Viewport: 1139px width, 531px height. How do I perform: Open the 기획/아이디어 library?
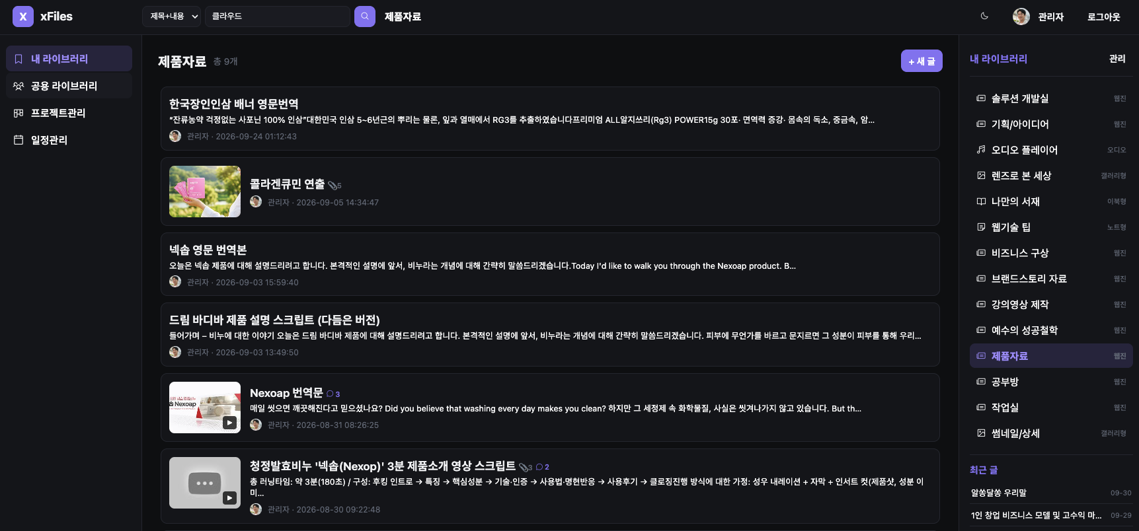[1051, 124]
